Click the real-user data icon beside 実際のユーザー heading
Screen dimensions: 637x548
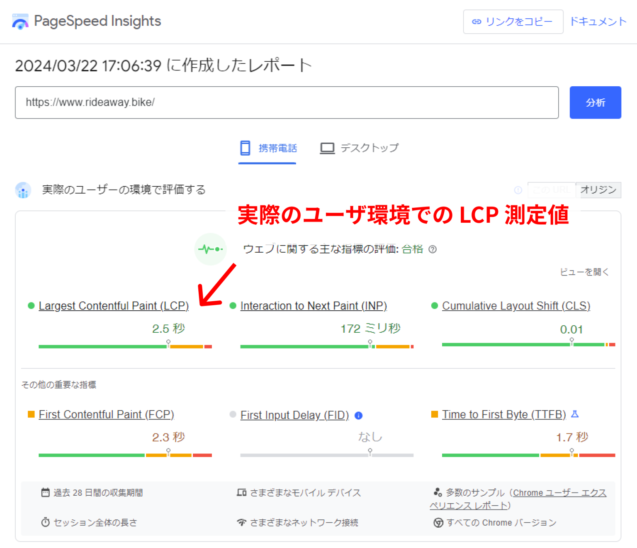[x=23, y=190]
